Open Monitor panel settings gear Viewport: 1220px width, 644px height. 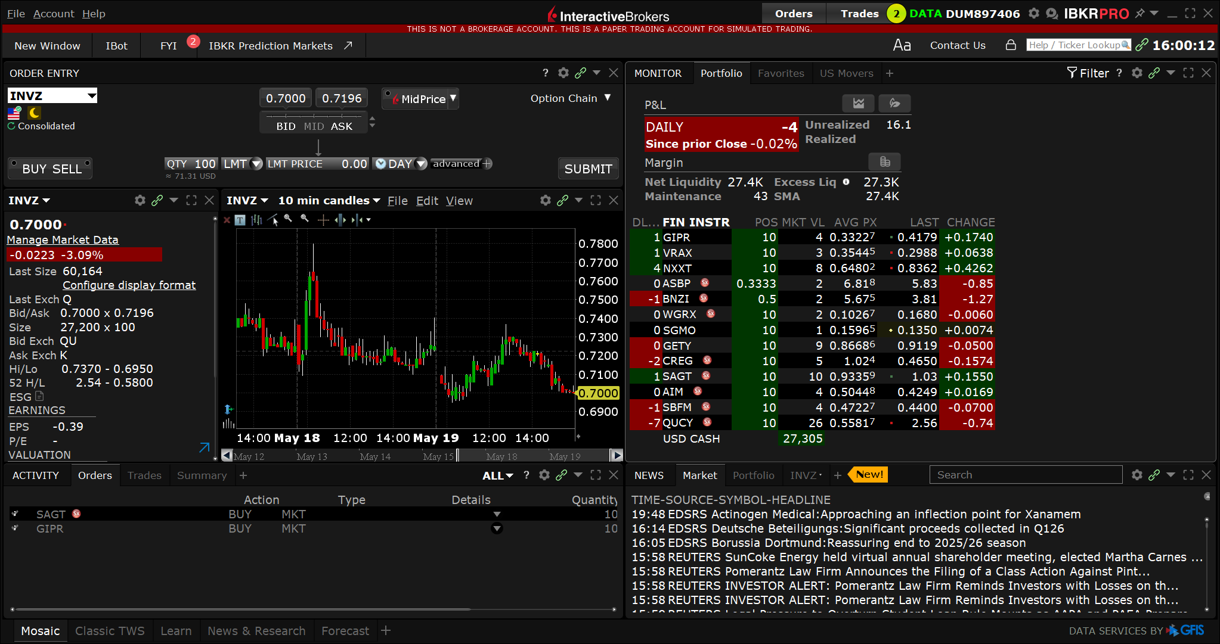[1137, 73]
